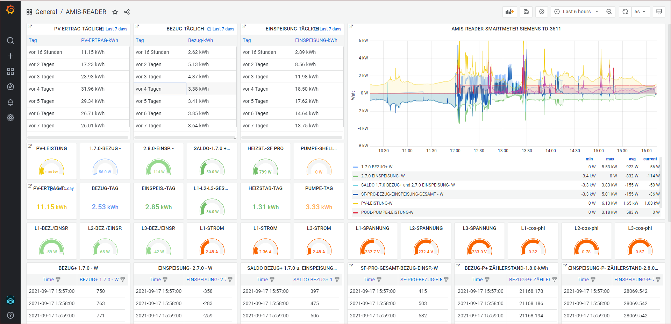Click the blue 1.7.0 BEZUG+ color swatch
Image resolution: width=671 pixels, height=324 pixels.
[x=355, y=167]
